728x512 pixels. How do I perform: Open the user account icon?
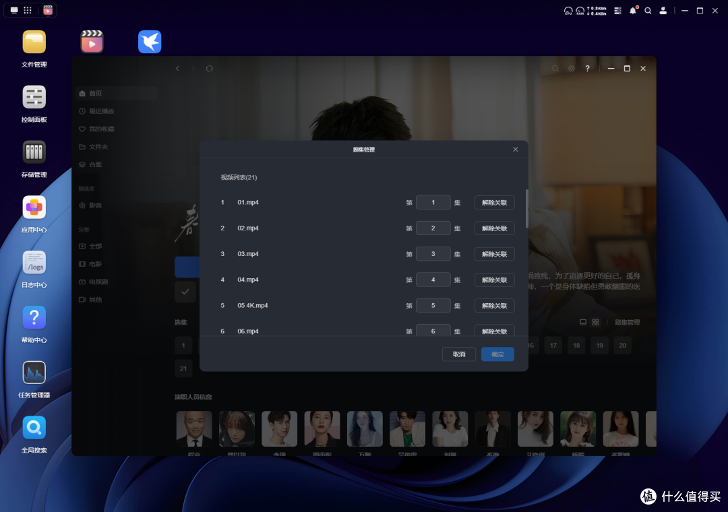point(663,11)
